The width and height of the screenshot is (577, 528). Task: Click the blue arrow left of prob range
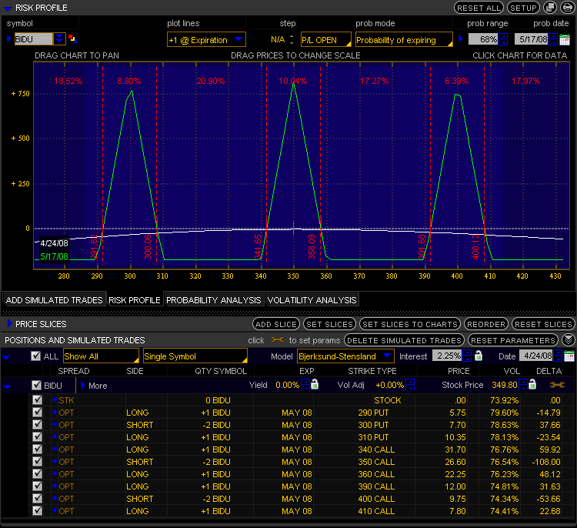pos(461,38)
